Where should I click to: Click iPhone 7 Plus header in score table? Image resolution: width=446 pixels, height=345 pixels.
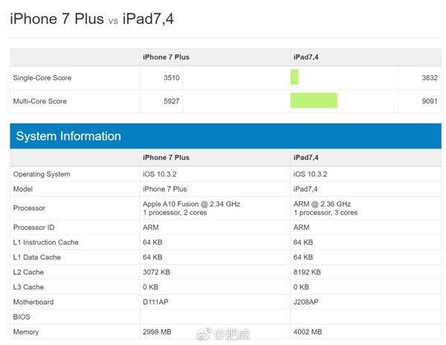(x=166, y=57)
